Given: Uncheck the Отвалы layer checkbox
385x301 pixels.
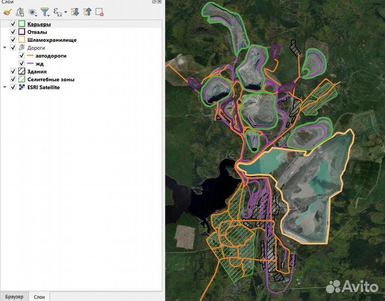Looking at the screenshot, I should 13,32.
